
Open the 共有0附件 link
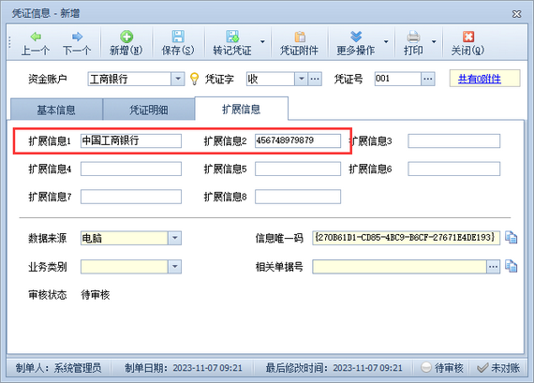pos(479,79)
